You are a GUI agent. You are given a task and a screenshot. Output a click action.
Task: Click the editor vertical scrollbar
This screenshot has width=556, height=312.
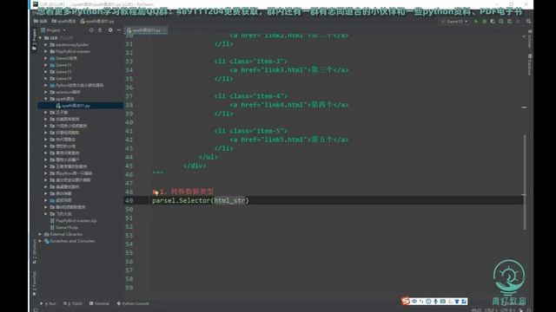click(525, 182)
